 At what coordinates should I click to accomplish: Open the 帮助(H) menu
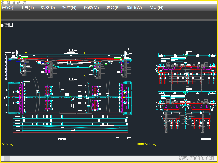coord(156,8)
